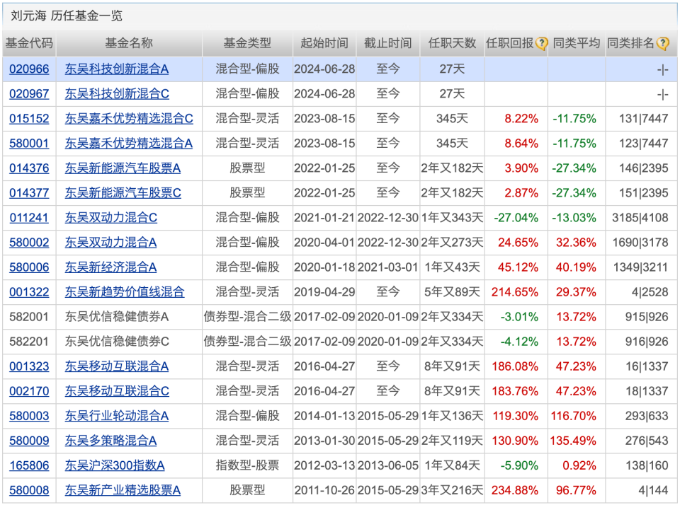Image resolution: width=680 pixels, height=505 pixels.
Task: Click the 2019-04-29 start date cell
Action: click(324, 292)
